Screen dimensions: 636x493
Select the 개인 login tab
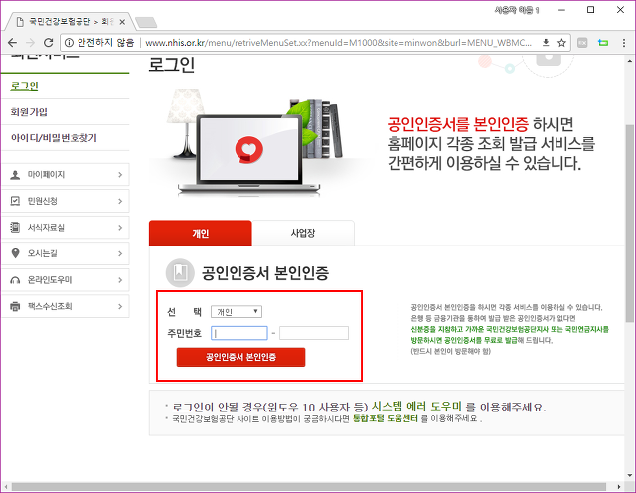(x=201, y=233)
